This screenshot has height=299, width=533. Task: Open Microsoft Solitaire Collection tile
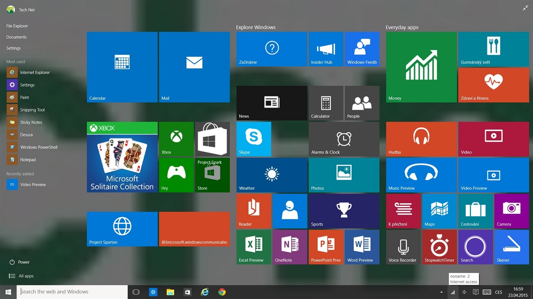pos(122,157)
